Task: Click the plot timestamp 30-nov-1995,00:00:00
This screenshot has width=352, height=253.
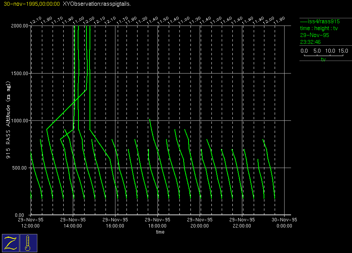Action: click(31, 4)
